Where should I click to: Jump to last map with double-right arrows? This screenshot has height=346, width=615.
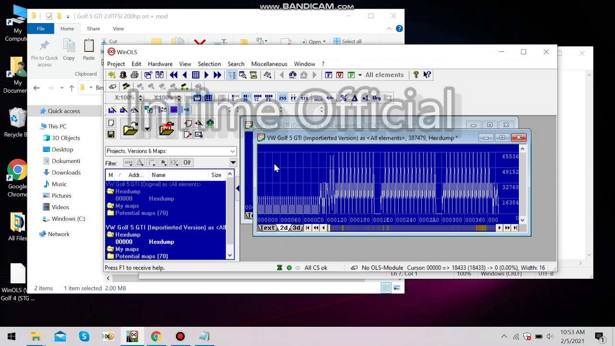(x=218, y=75)
